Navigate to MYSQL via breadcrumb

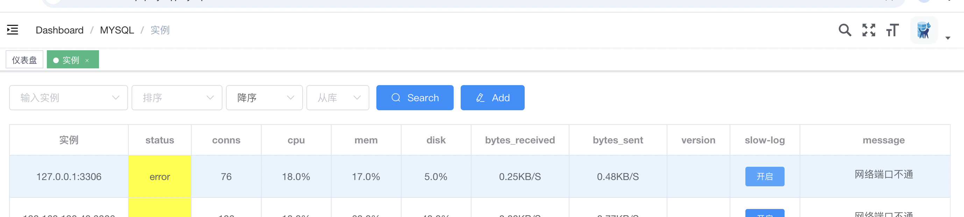coord(117,30)
